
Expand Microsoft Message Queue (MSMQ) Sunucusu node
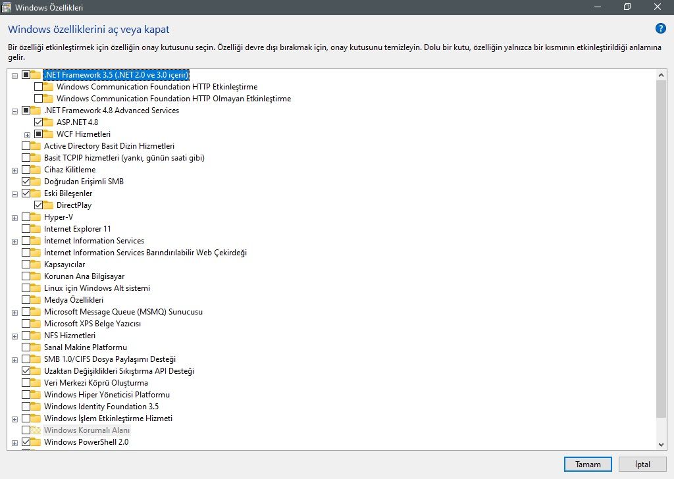click(x=14, y=313)
